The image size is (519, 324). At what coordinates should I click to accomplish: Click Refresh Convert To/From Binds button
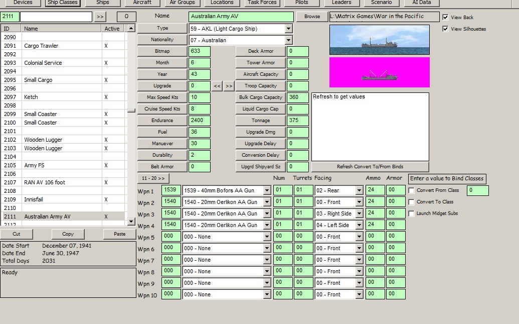tap(370, 166)
